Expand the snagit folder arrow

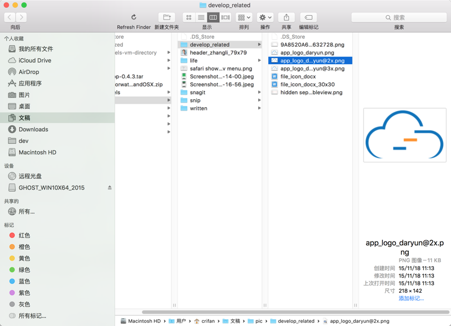coord(259,92)
